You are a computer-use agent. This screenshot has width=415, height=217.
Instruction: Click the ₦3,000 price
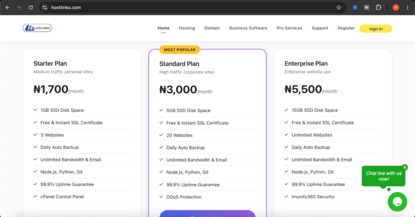(178, 90)
